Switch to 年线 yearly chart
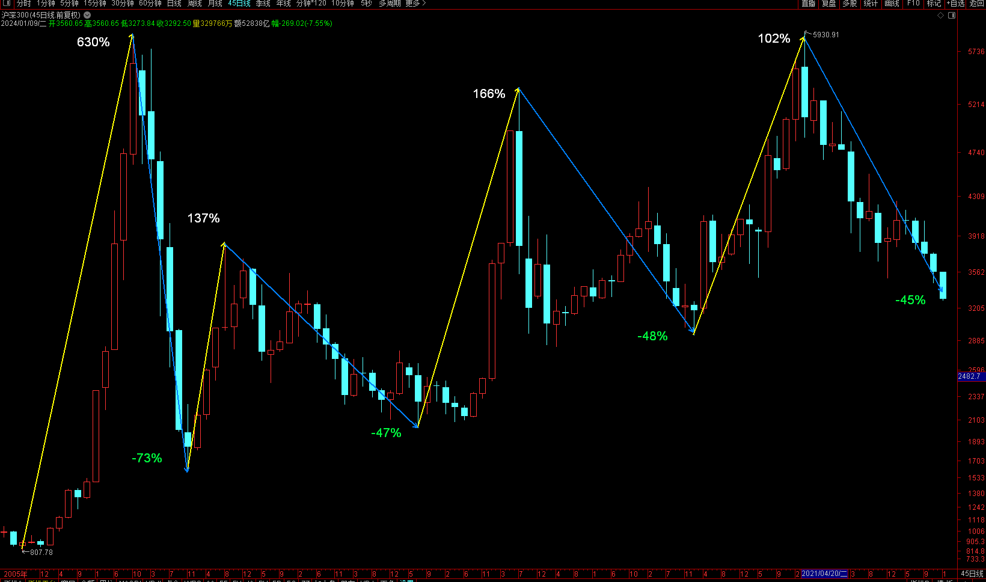The height and width of the screenshot is (582, 986). [284, 3]
